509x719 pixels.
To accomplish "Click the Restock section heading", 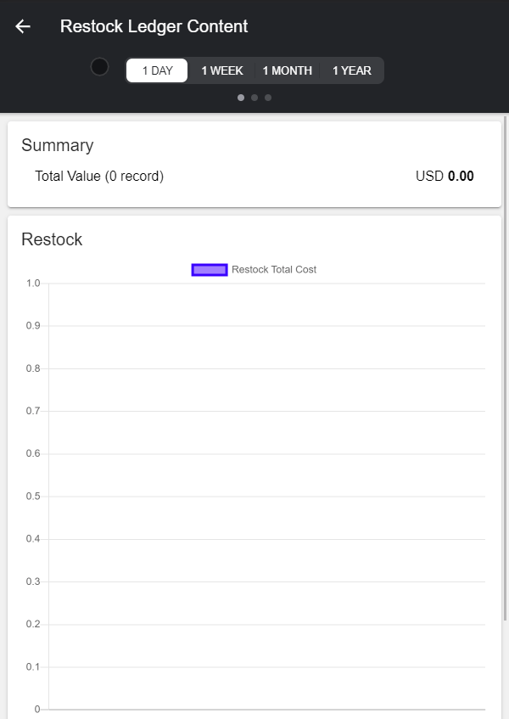I will (x=52, y=239).
